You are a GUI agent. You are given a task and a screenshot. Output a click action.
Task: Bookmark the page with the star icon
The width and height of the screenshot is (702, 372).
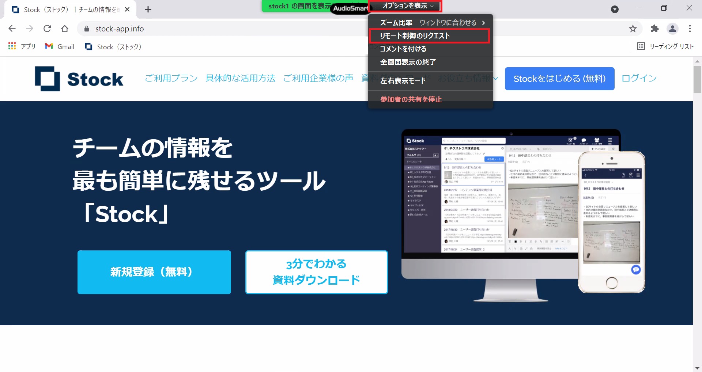coord(633,29)
